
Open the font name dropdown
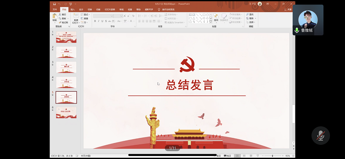112,16
